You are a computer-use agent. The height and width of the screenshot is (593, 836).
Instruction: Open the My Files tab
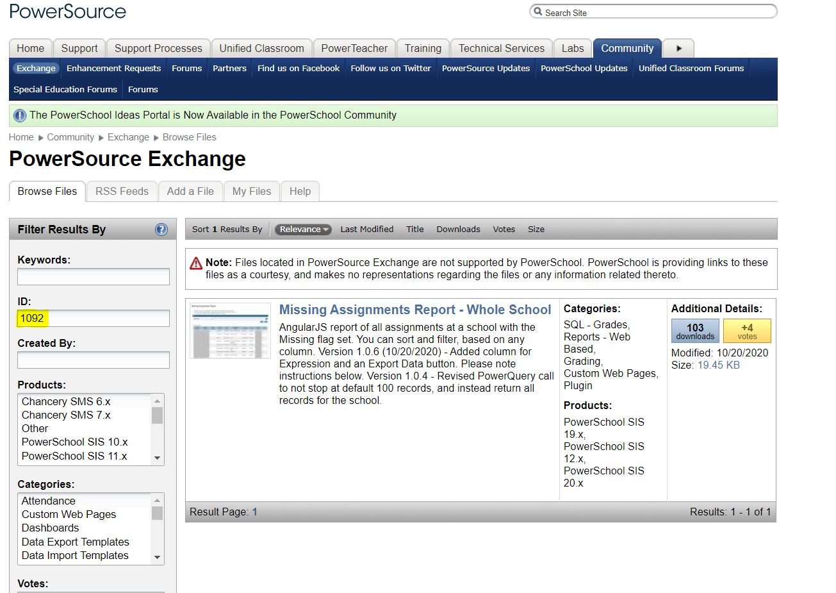[251, 191]
